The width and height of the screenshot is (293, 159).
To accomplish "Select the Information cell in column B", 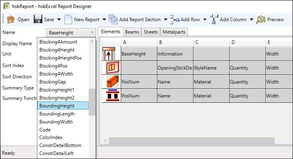I will pos(175,54).
